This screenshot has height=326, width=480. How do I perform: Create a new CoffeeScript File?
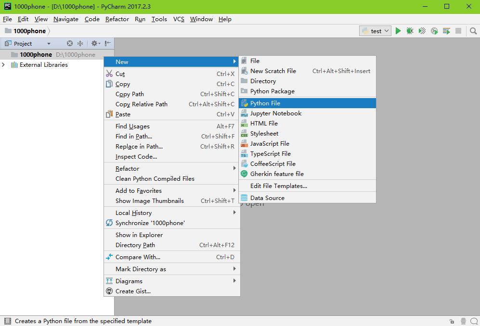coord(307,163)
